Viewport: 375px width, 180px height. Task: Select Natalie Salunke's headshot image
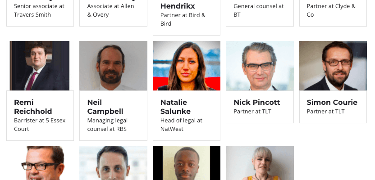tap(187, 66)
